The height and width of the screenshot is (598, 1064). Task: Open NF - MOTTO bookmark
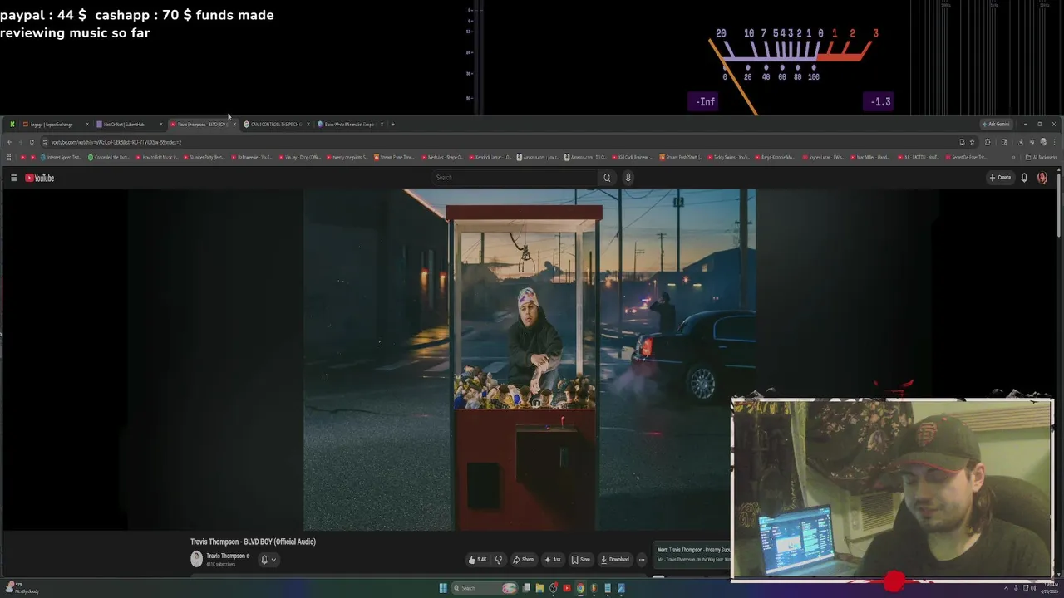pyautogui.click(x=919, y=157)
